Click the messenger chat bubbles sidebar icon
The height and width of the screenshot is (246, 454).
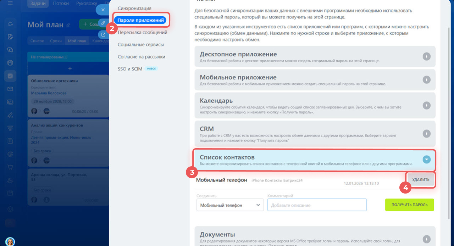10,50
